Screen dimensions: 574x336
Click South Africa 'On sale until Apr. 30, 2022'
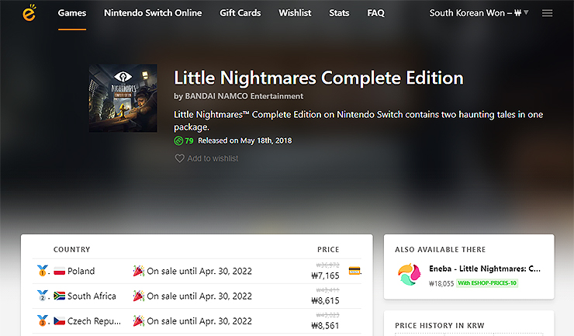199,296
